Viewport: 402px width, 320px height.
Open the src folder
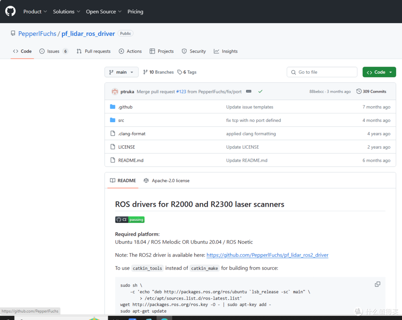point(121,120)
